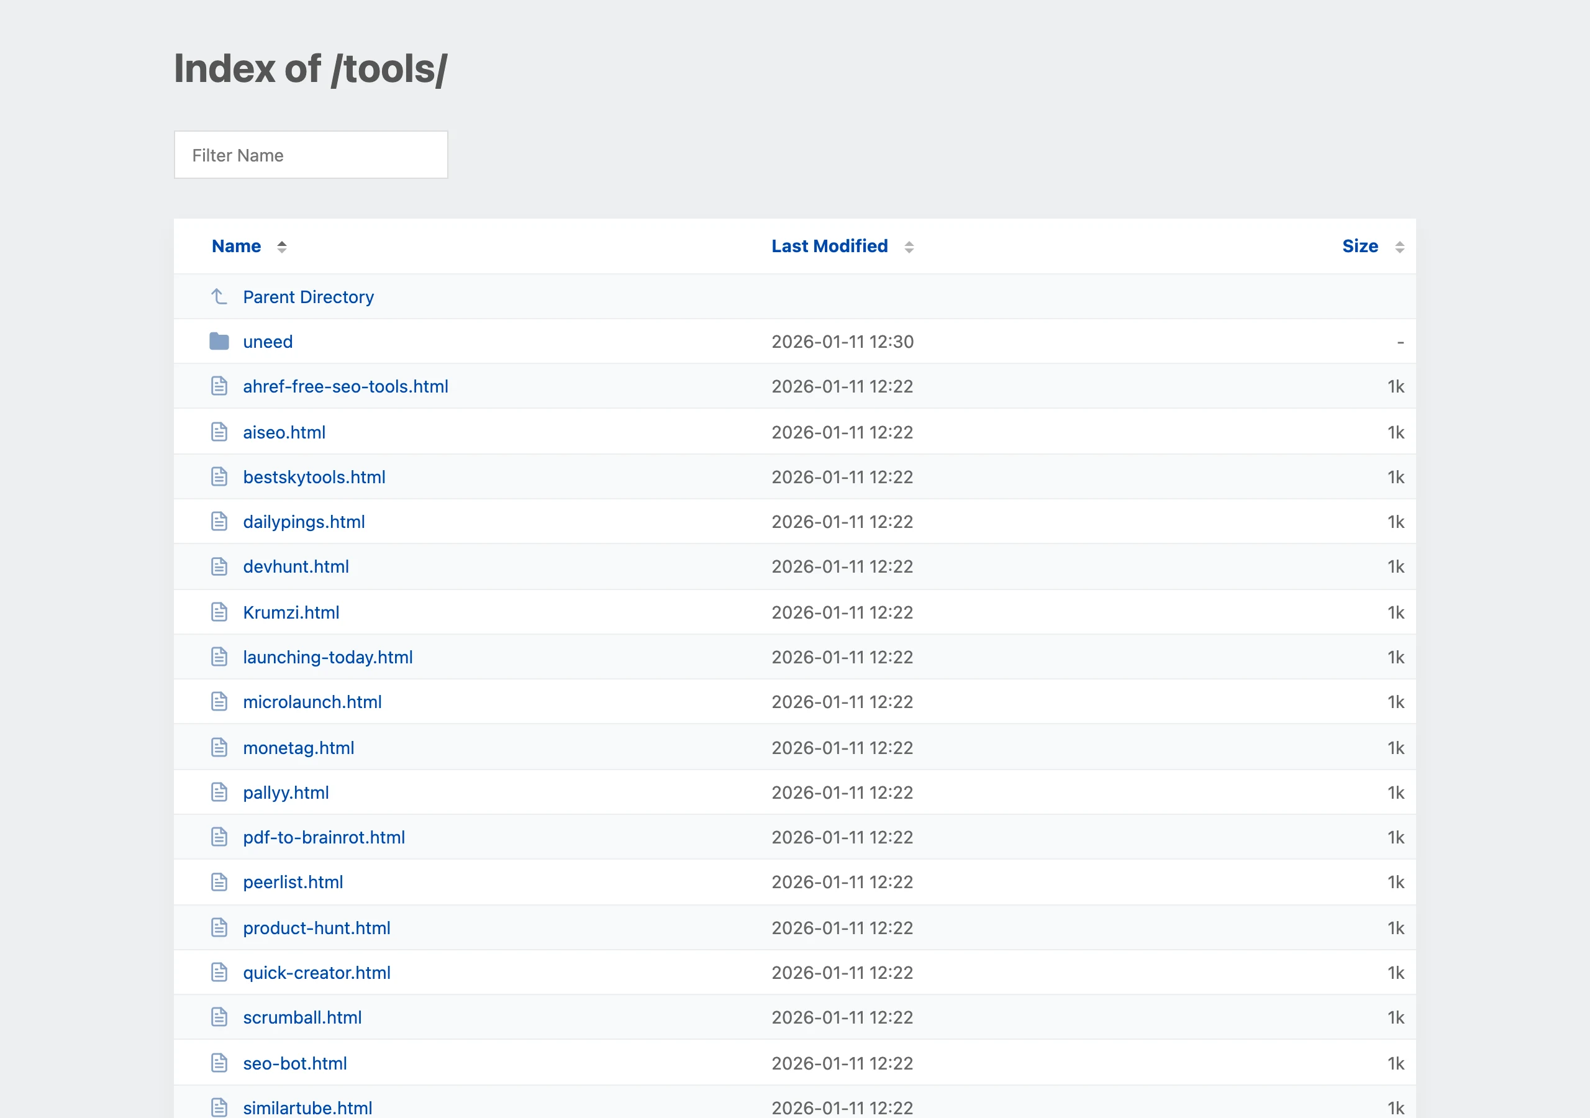Image resolution: width=1590 pixels, height=1118 pixels.
Task: Click the uneed folder icon
Action: click(x=219, y=341)
